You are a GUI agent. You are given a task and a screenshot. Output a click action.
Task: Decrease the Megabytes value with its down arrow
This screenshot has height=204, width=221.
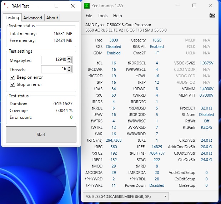(x=69, y=61)
